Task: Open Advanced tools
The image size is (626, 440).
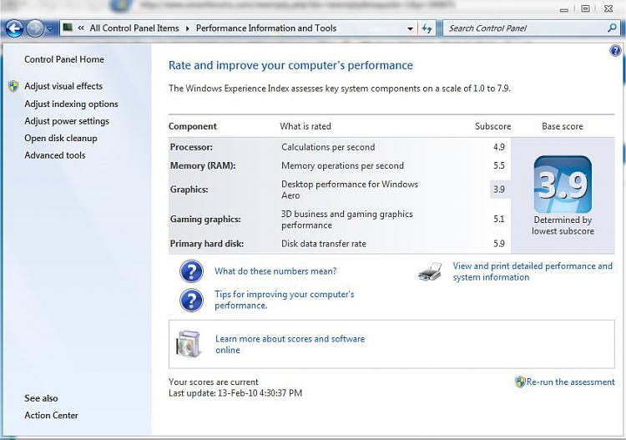Action: [x=55, y=155]
